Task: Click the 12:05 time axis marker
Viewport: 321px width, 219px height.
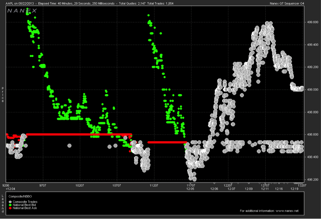Action: pos(190,189)
